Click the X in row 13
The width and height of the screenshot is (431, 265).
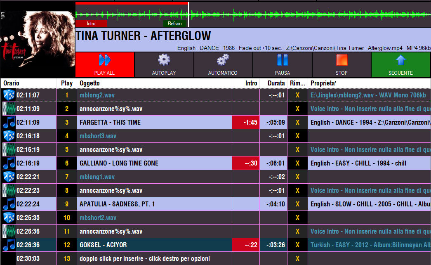click(297, 259)
